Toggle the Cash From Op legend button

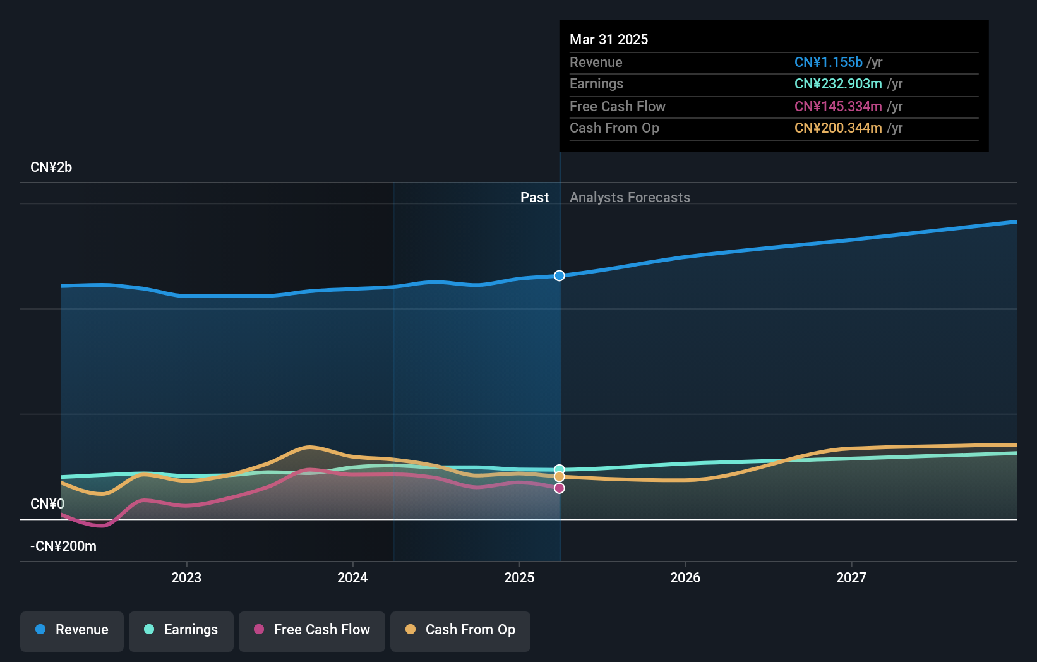pyautogui.click(x=460, y=631)
